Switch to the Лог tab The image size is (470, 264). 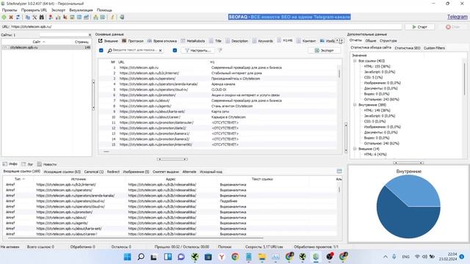tap(28, 164)
